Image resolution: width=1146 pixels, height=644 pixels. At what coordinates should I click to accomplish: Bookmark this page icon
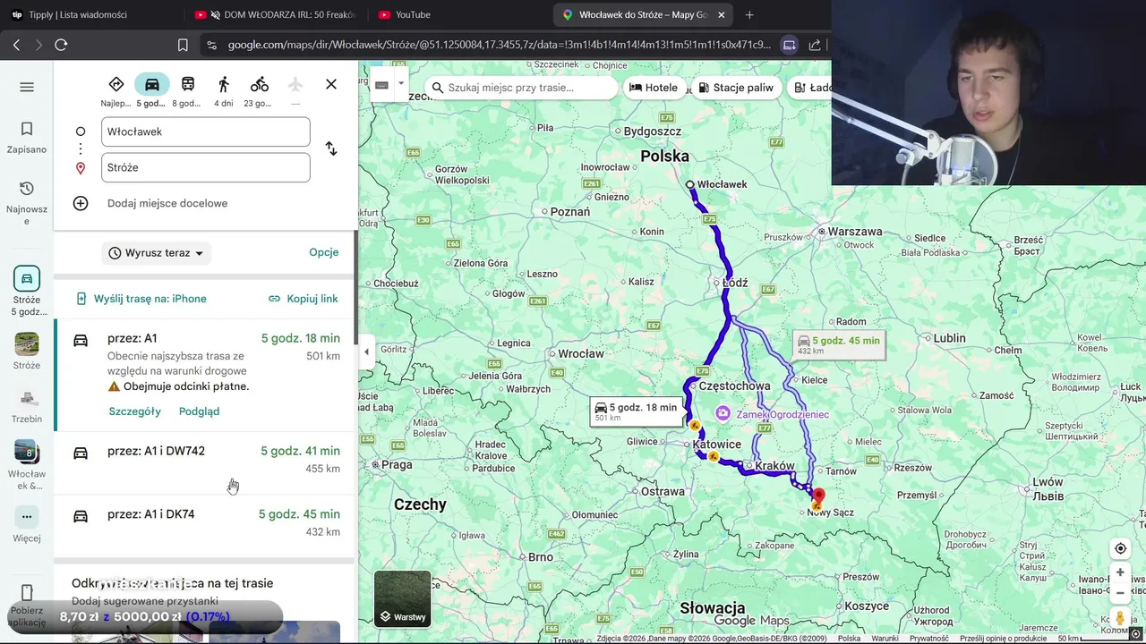pyautogui.click(x=183, y=45)
